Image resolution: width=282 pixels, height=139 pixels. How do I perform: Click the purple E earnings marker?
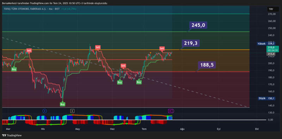coord(170,111)
